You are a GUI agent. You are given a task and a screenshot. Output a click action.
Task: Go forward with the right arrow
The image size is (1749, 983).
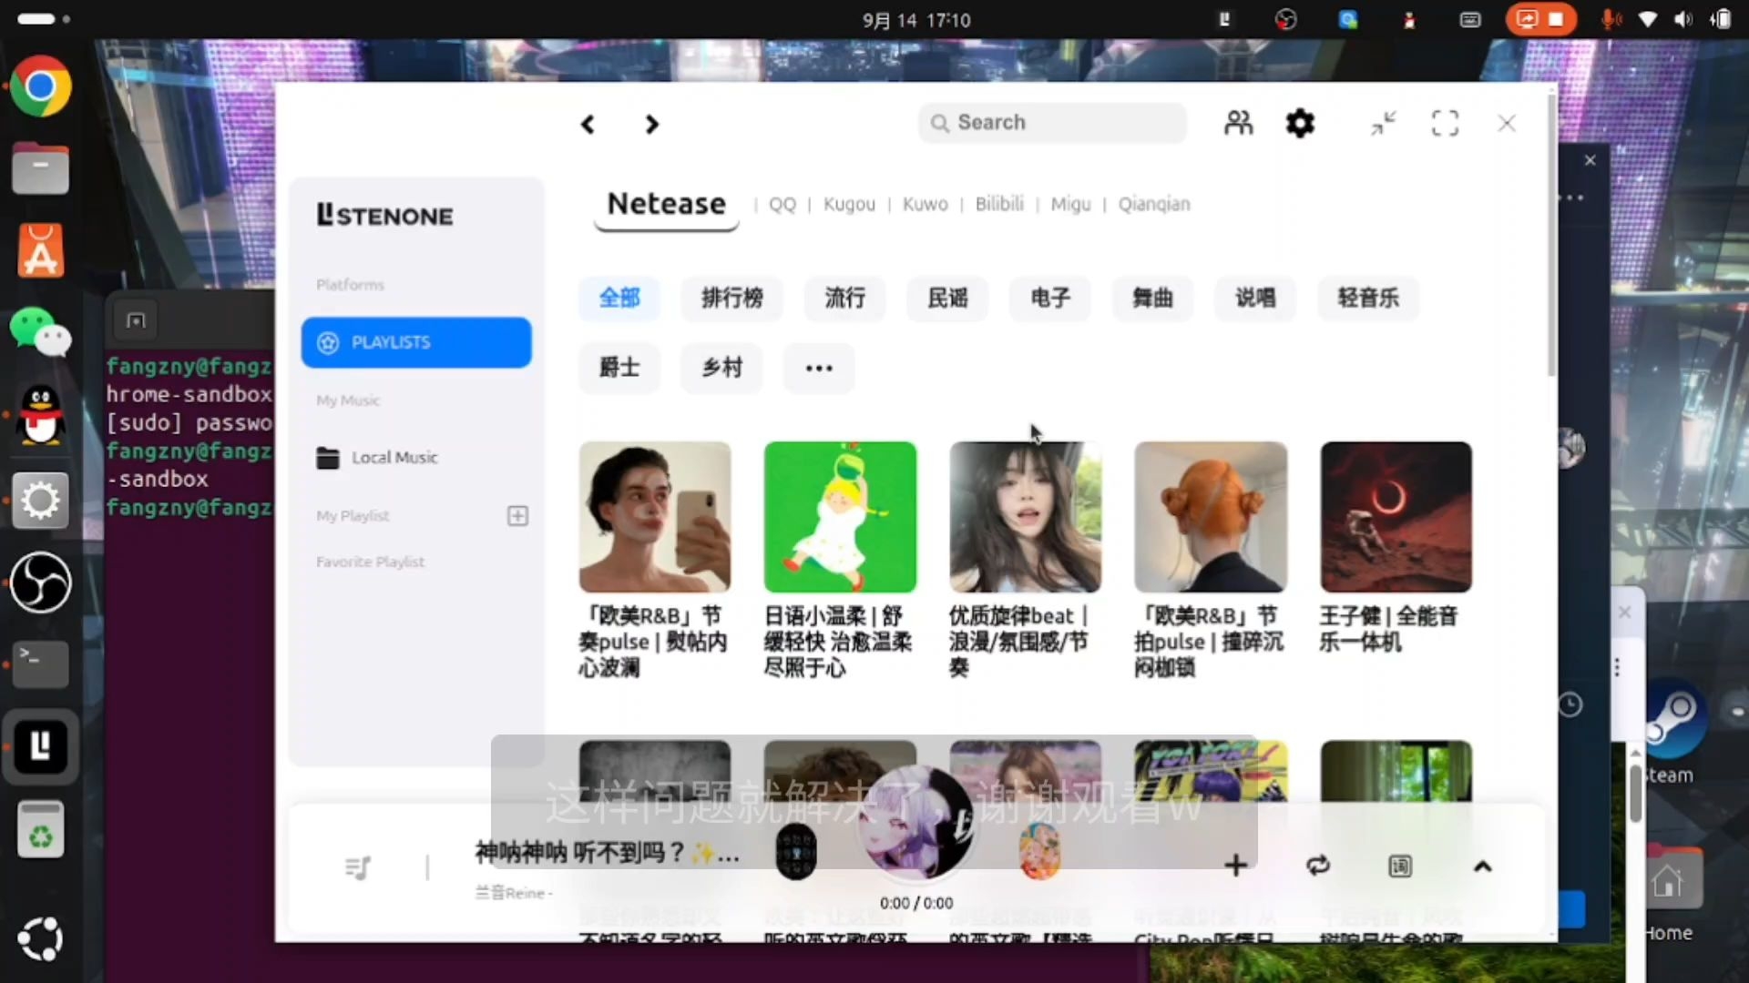(651, 125)
